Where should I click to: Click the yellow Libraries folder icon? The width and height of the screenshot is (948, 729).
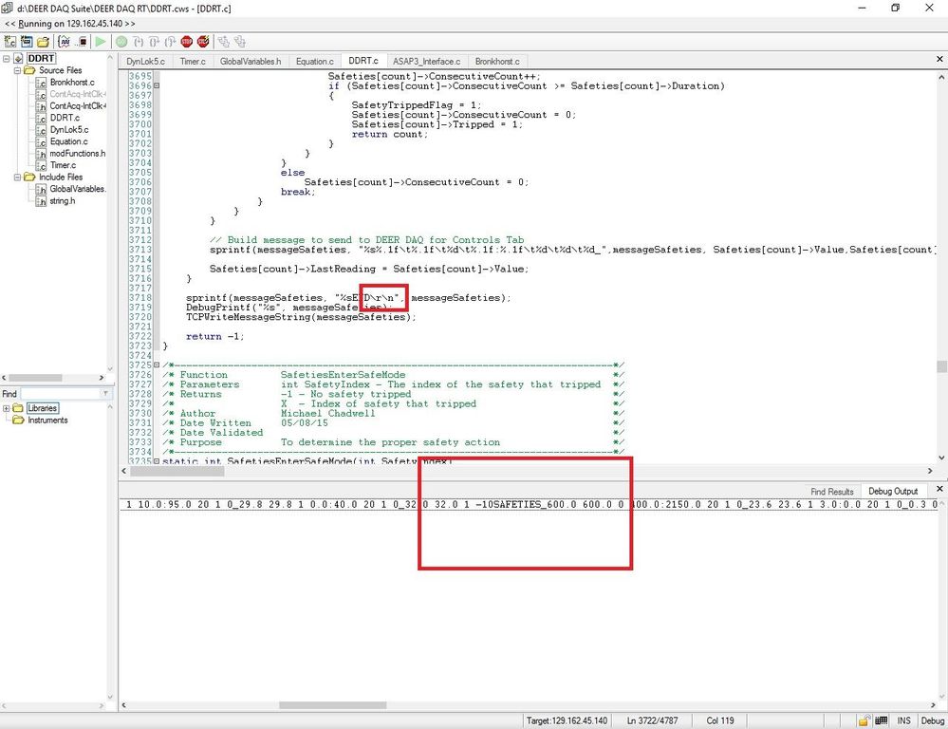pos(18,408)
